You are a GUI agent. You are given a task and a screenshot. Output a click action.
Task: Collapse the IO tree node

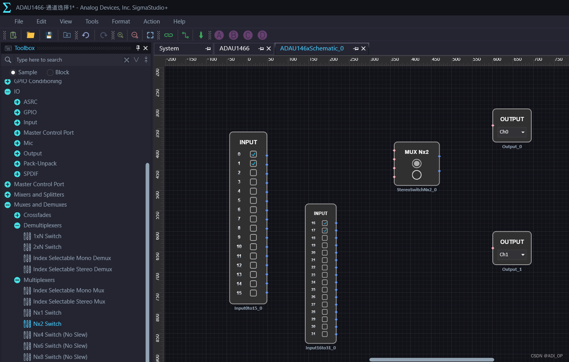7,92
